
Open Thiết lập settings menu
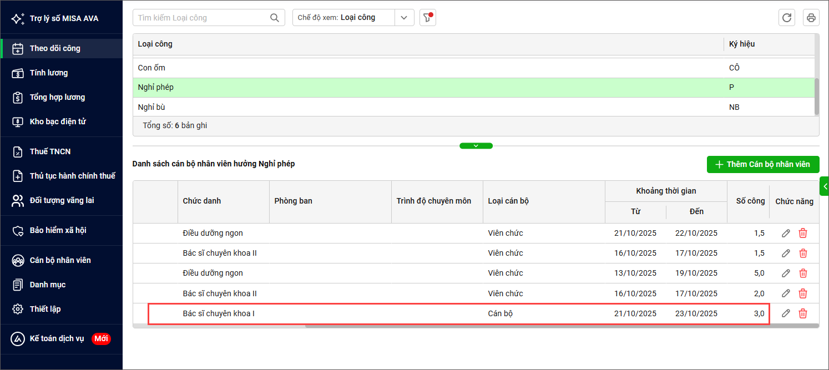pyautogui.click(x=45, y=309)
